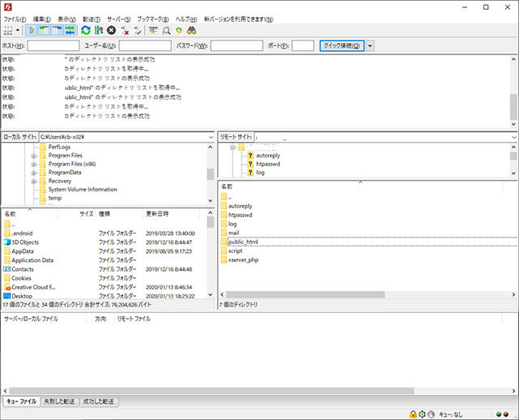Open the directory listing filters dialog
The height and width of the screenshot is (420, 519).
click(x=153, y=31)
